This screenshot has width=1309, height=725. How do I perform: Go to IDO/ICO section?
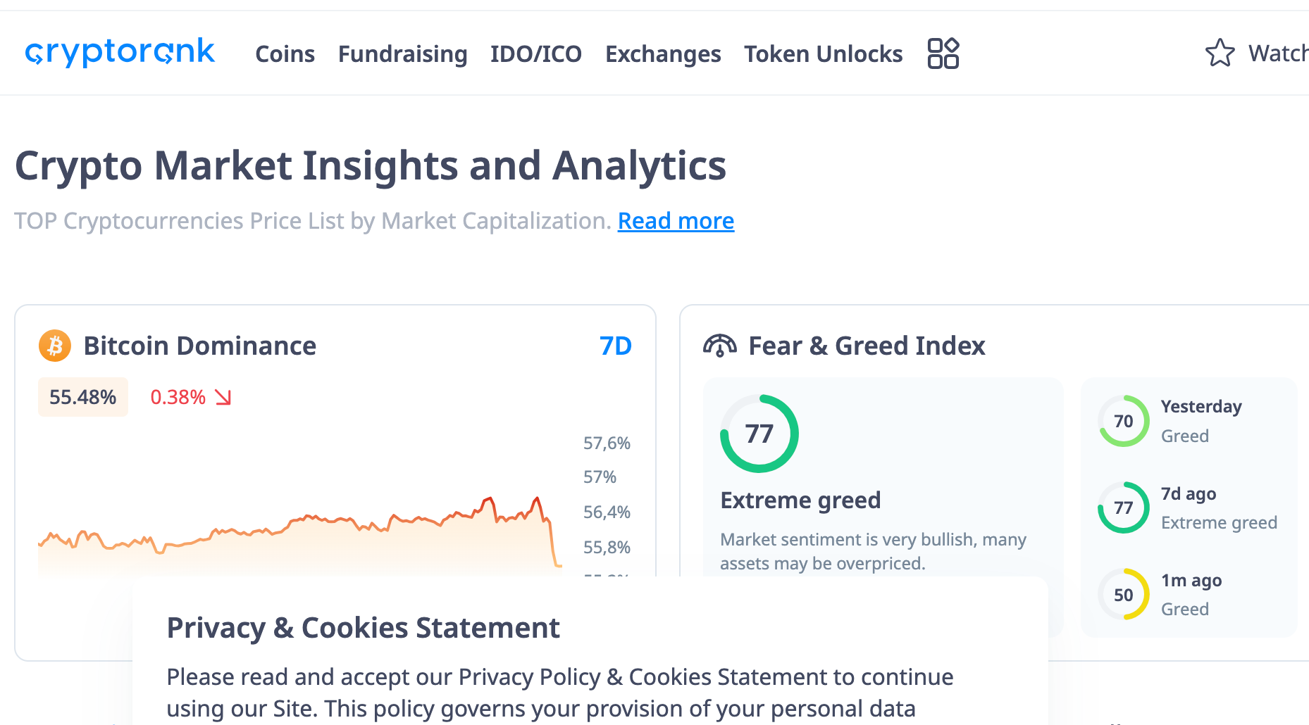coord(536,54)
